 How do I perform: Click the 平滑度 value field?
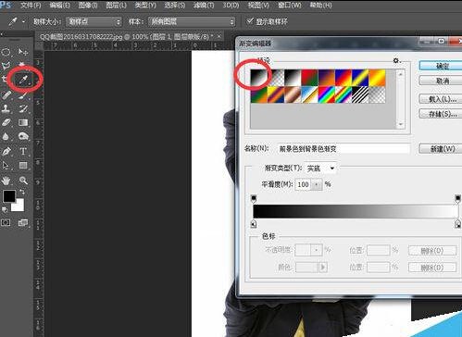(x=304, y=184)
